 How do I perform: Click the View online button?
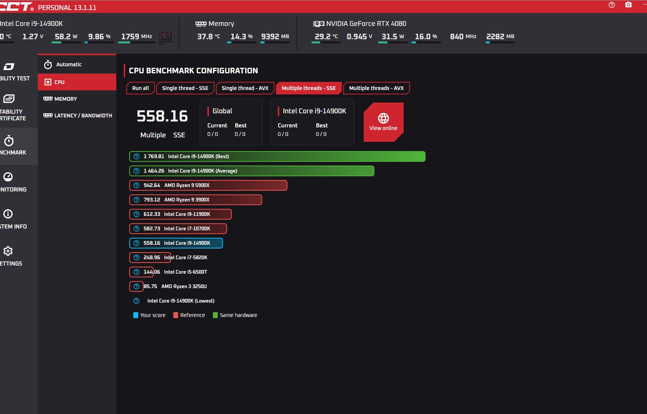(383, 122)
